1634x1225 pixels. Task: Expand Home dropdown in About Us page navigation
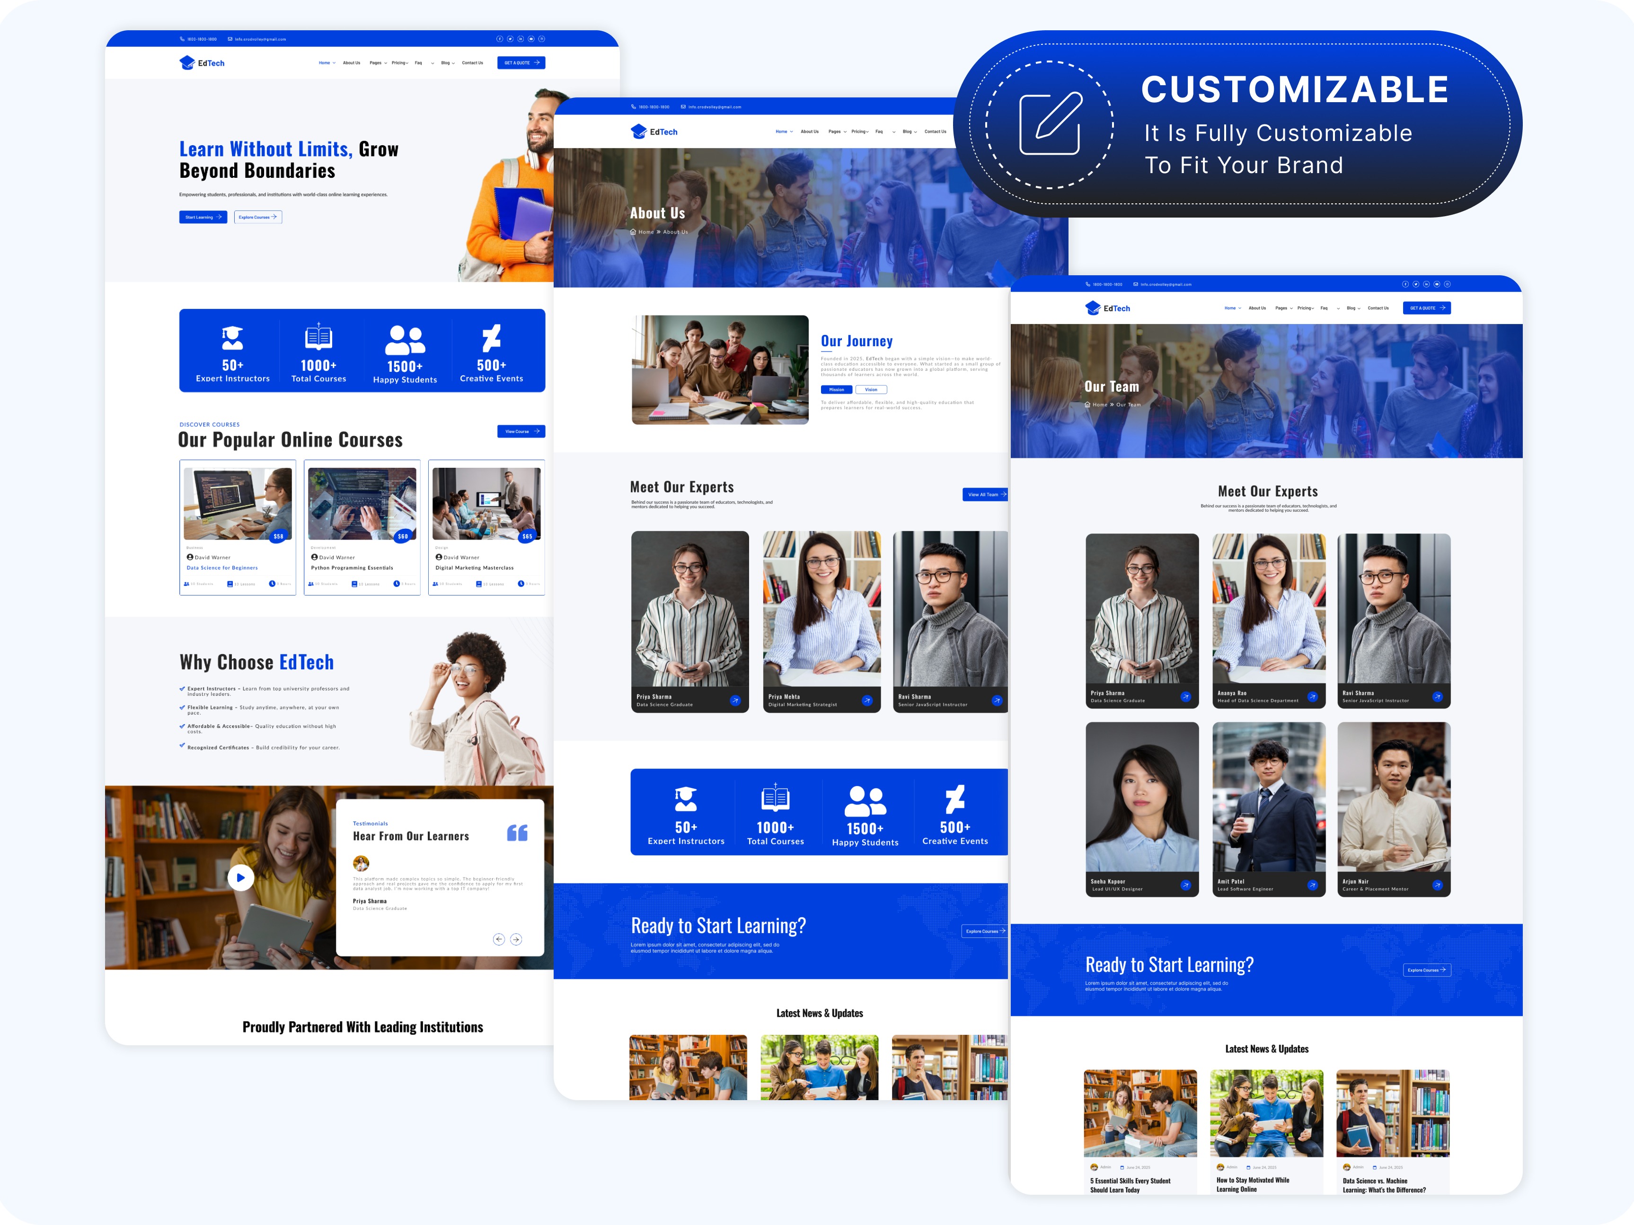(x=784, y=131)
